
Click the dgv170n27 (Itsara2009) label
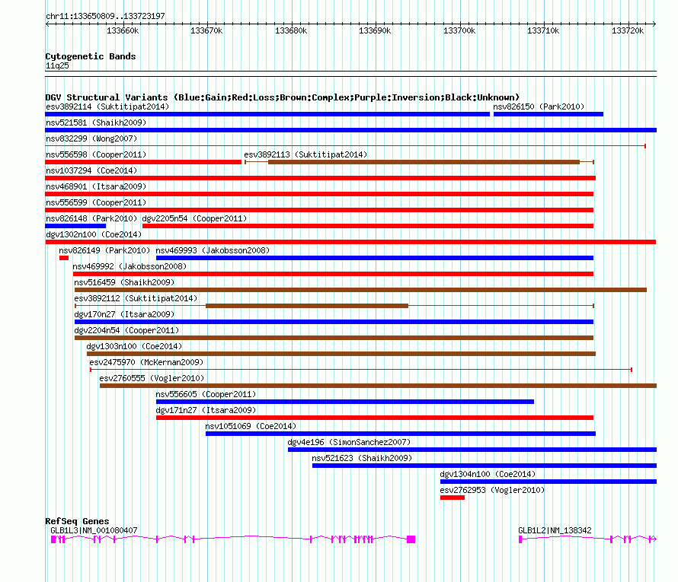coord(124,314)
